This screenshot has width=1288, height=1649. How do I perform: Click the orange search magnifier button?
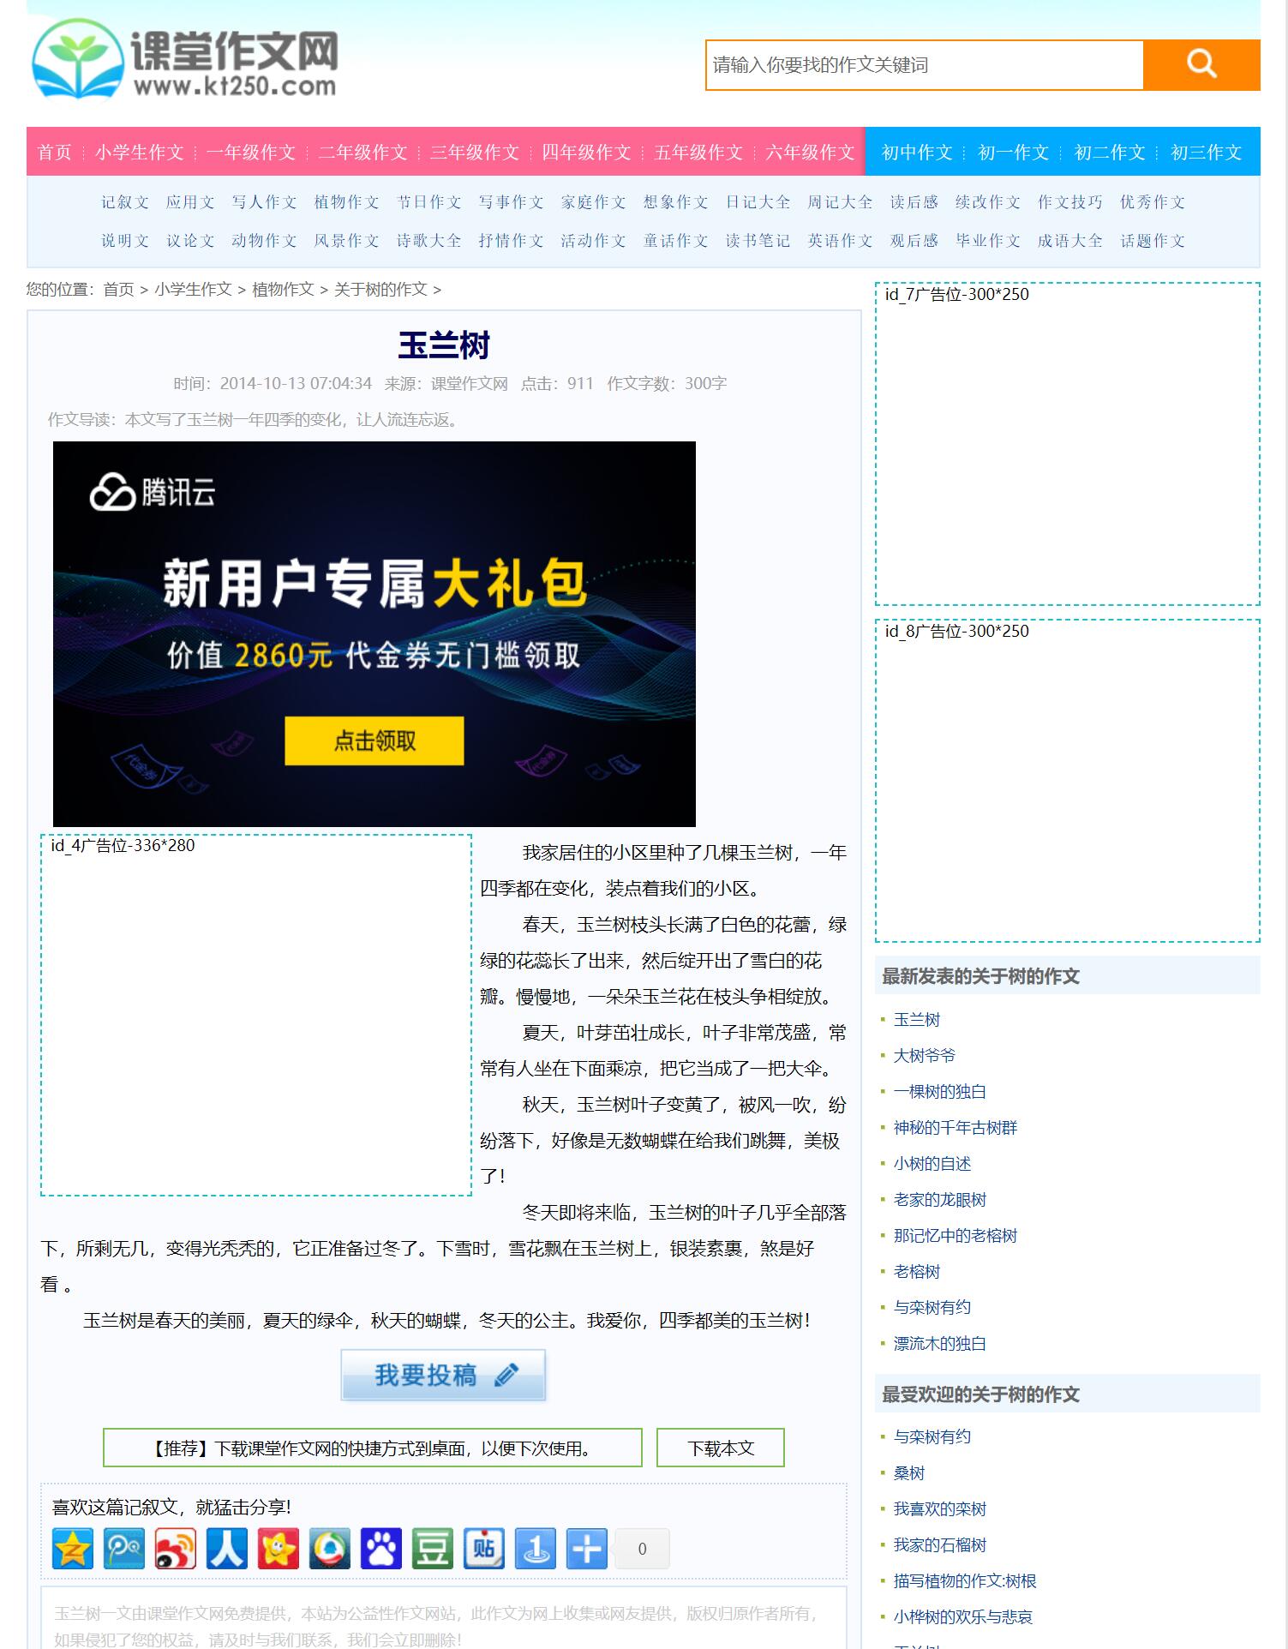pos(1201,64)
